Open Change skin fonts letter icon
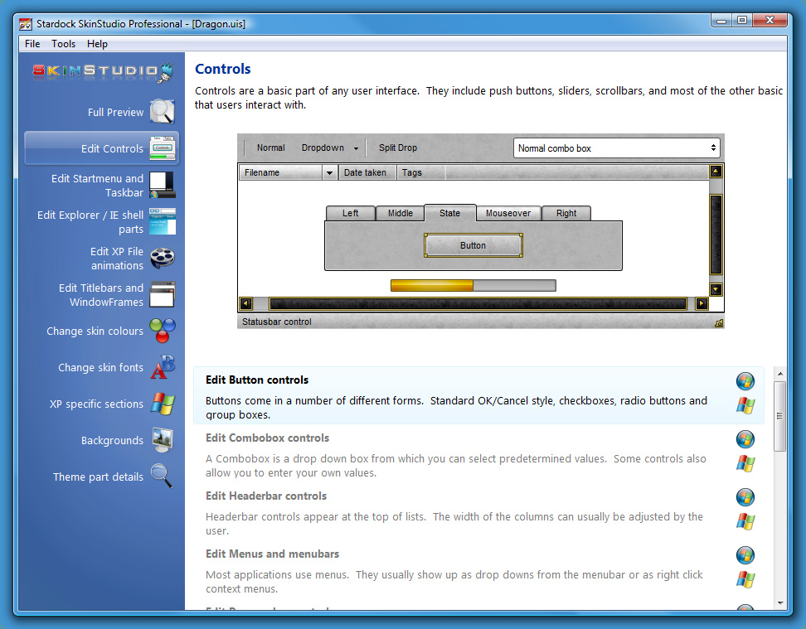The height and width of the screenshot is (629, 806). point(163,367)
